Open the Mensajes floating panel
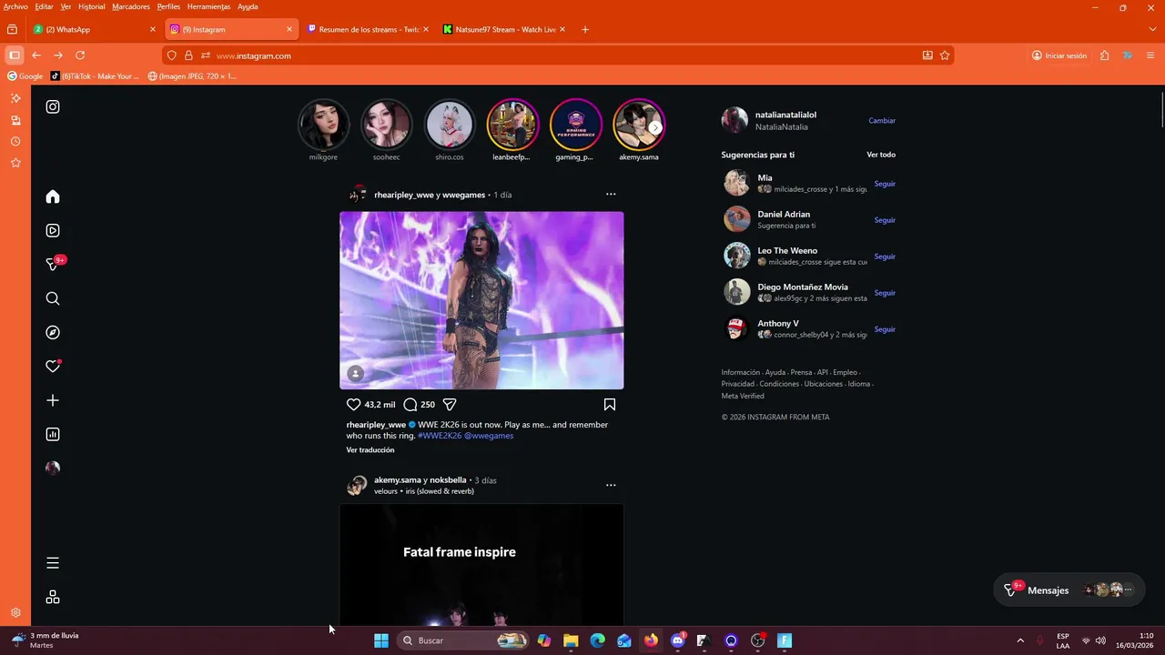The height and width of the screenshot is (655, 1165). pos(1069,589)
